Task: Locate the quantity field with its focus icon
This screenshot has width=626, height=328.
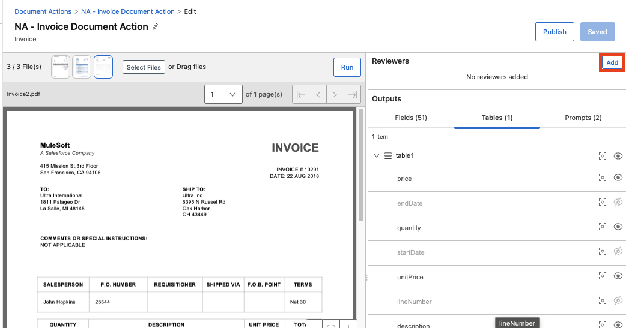Action: tap(603, 227)
